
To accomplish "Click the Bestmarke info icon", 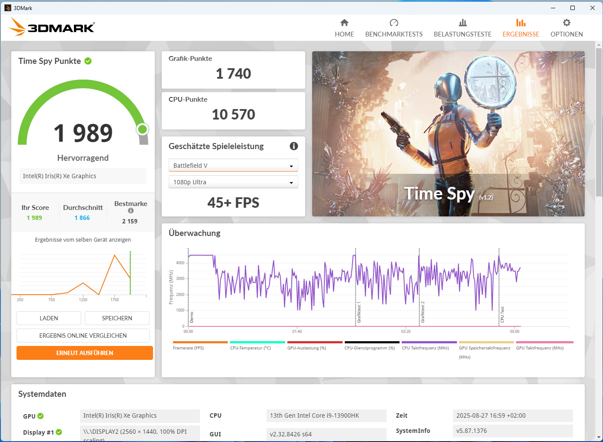I will pos(131,211).
